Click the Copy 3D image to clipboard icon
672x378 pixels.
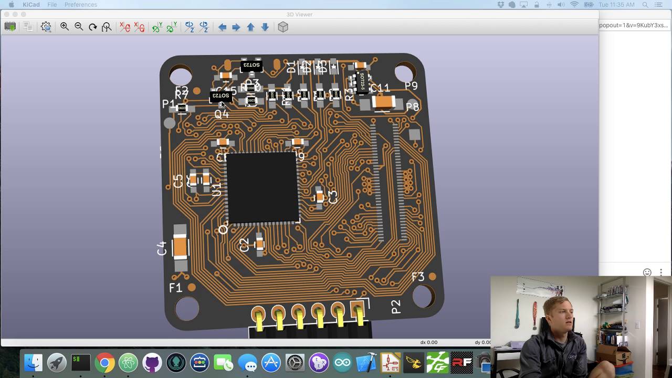point(28,27)
